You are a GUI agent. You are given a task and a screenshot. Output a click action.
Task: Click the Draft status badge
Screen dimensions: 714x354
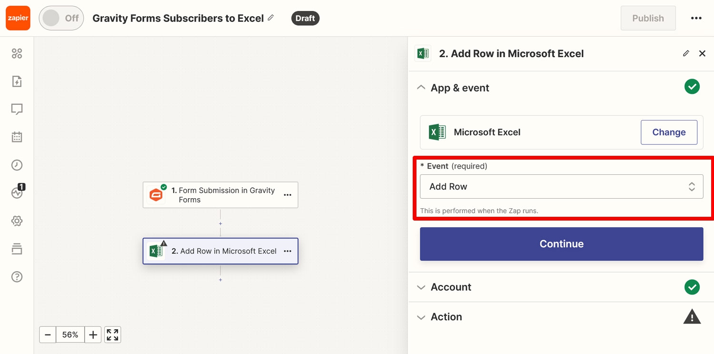coord(305,18)
